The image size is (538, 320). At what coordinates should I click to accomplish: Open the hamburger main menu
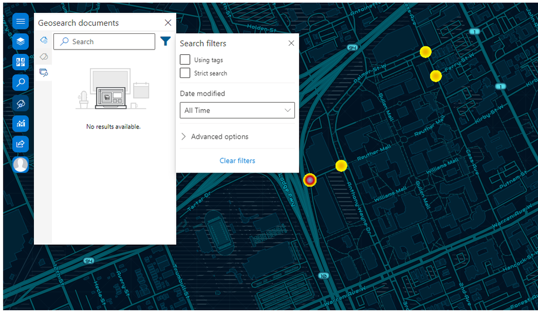click(x=20, y=22)
